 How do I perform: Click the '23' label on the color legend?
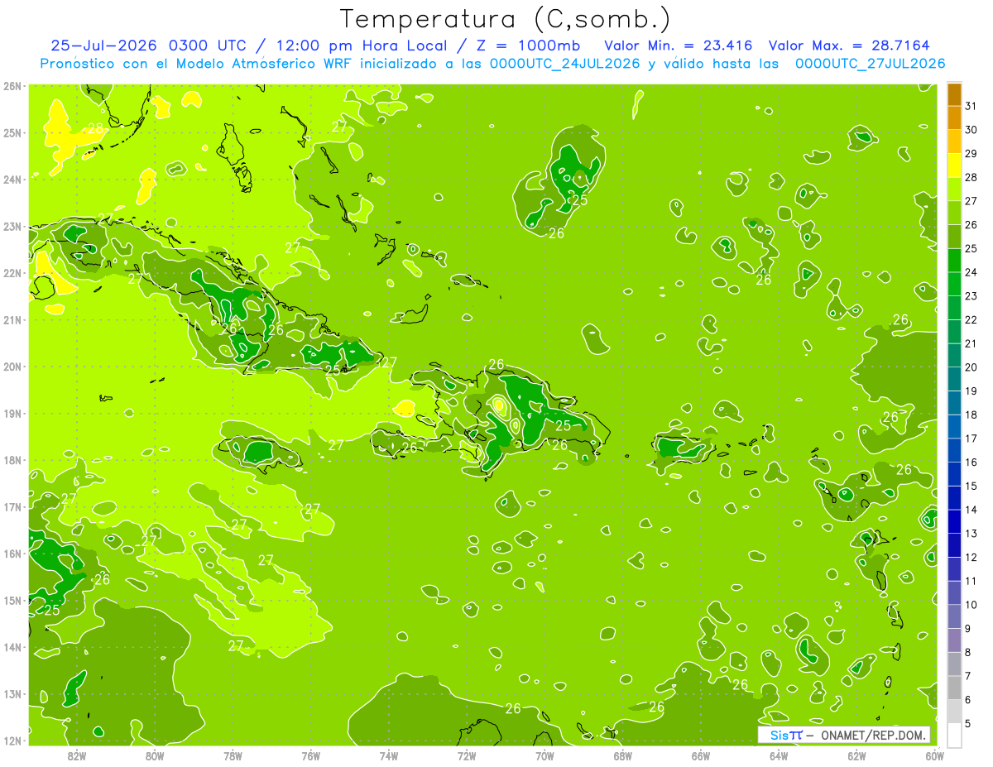click(x=971, y=296)
